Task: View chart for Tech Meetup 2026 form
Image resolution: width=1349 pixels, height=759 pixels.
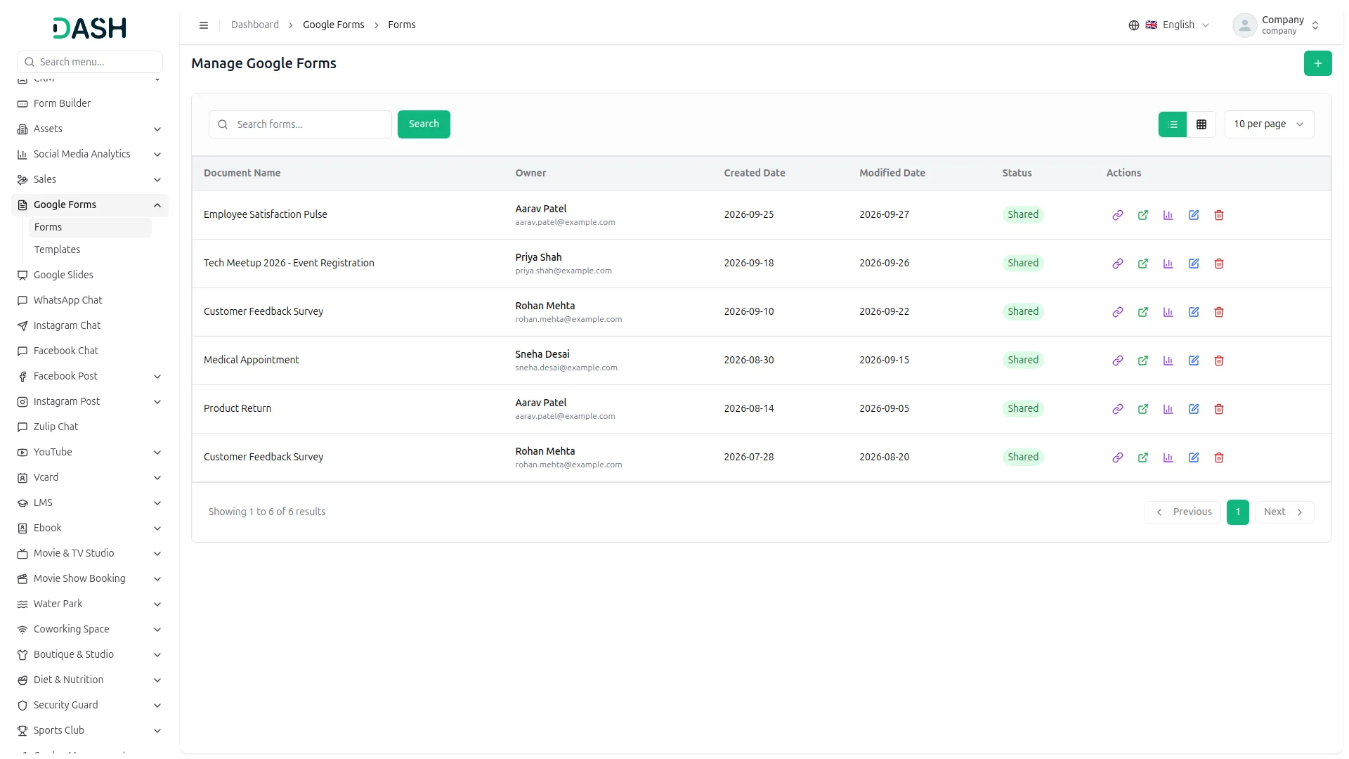Action: (x=1168, y=264)
